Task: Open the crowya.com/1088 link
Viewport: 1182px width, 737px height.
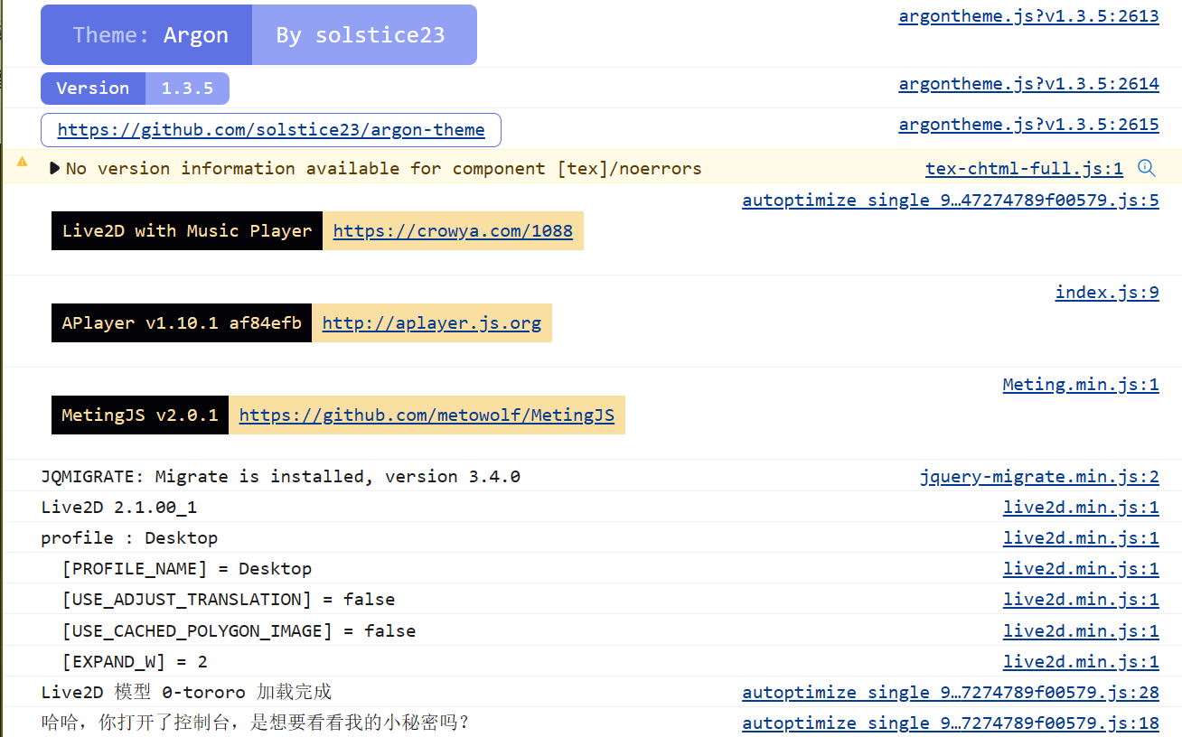Action: tap(453, 231)
